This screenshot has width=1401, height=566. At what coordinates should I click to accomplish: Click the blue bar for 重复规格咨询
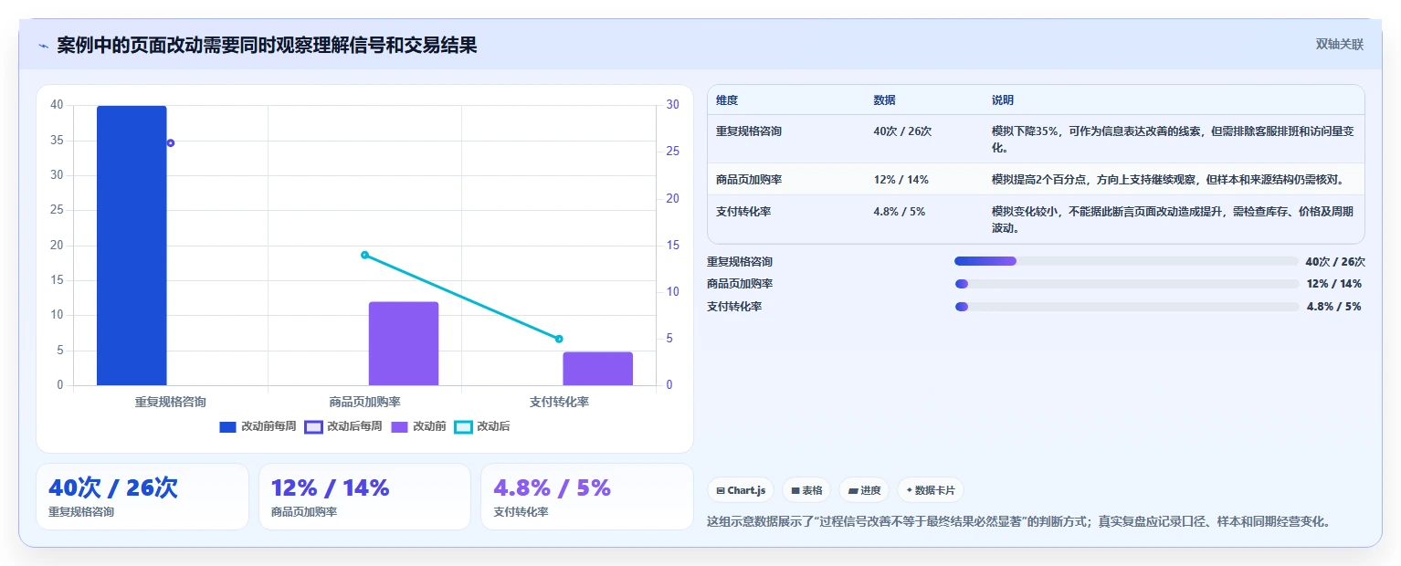132,246
